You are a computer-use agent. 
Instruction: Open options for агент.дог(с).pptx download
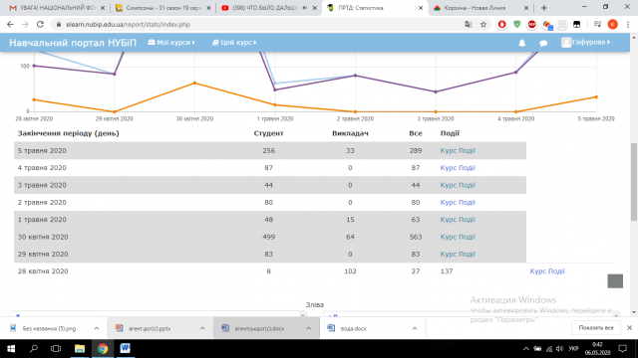[202, 328]
